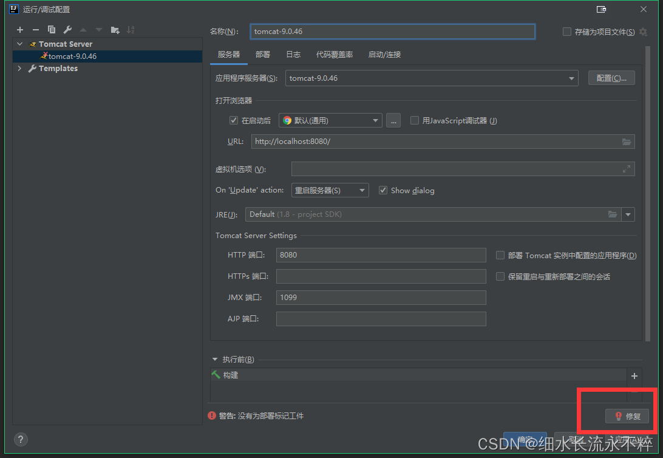The width and height of the screenshot is (663, 458).
Task: Click the window mode icon near close
Action: pos(601,9)
